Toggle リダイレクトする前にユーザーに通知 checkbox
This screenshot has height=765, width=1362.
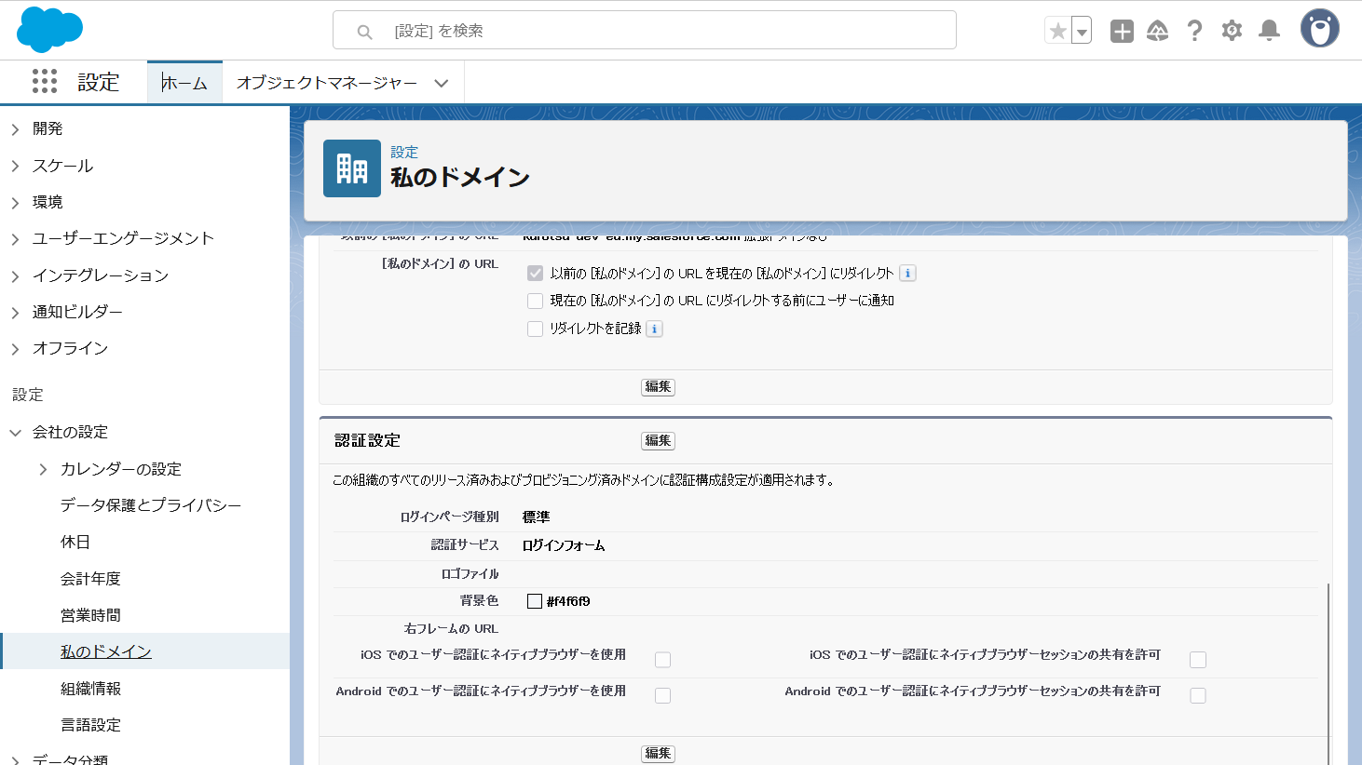535,301
